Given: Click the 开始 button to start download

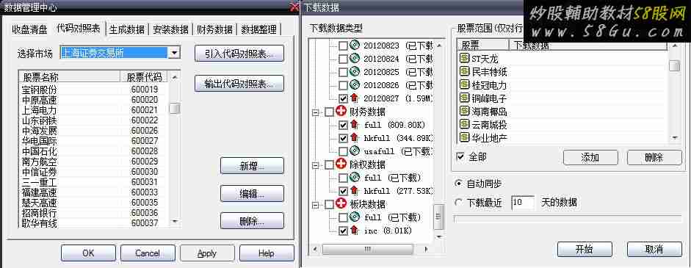Looking at the screenshot, I should 585,249.
